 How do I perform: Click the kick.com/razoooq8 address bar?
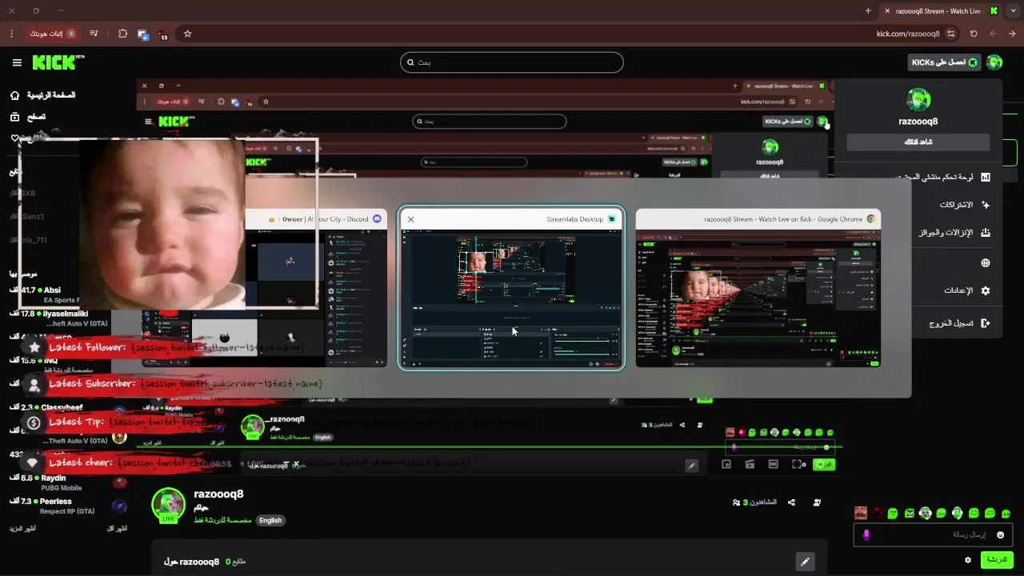pos(908,34)
